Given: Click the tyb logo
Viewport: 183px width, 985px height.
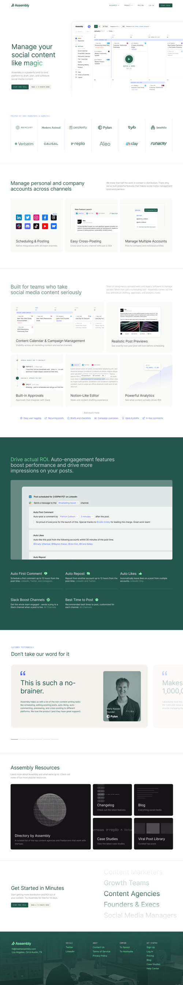Looking at the screenshot, I should pyautogui.click(x=132, y=127).
